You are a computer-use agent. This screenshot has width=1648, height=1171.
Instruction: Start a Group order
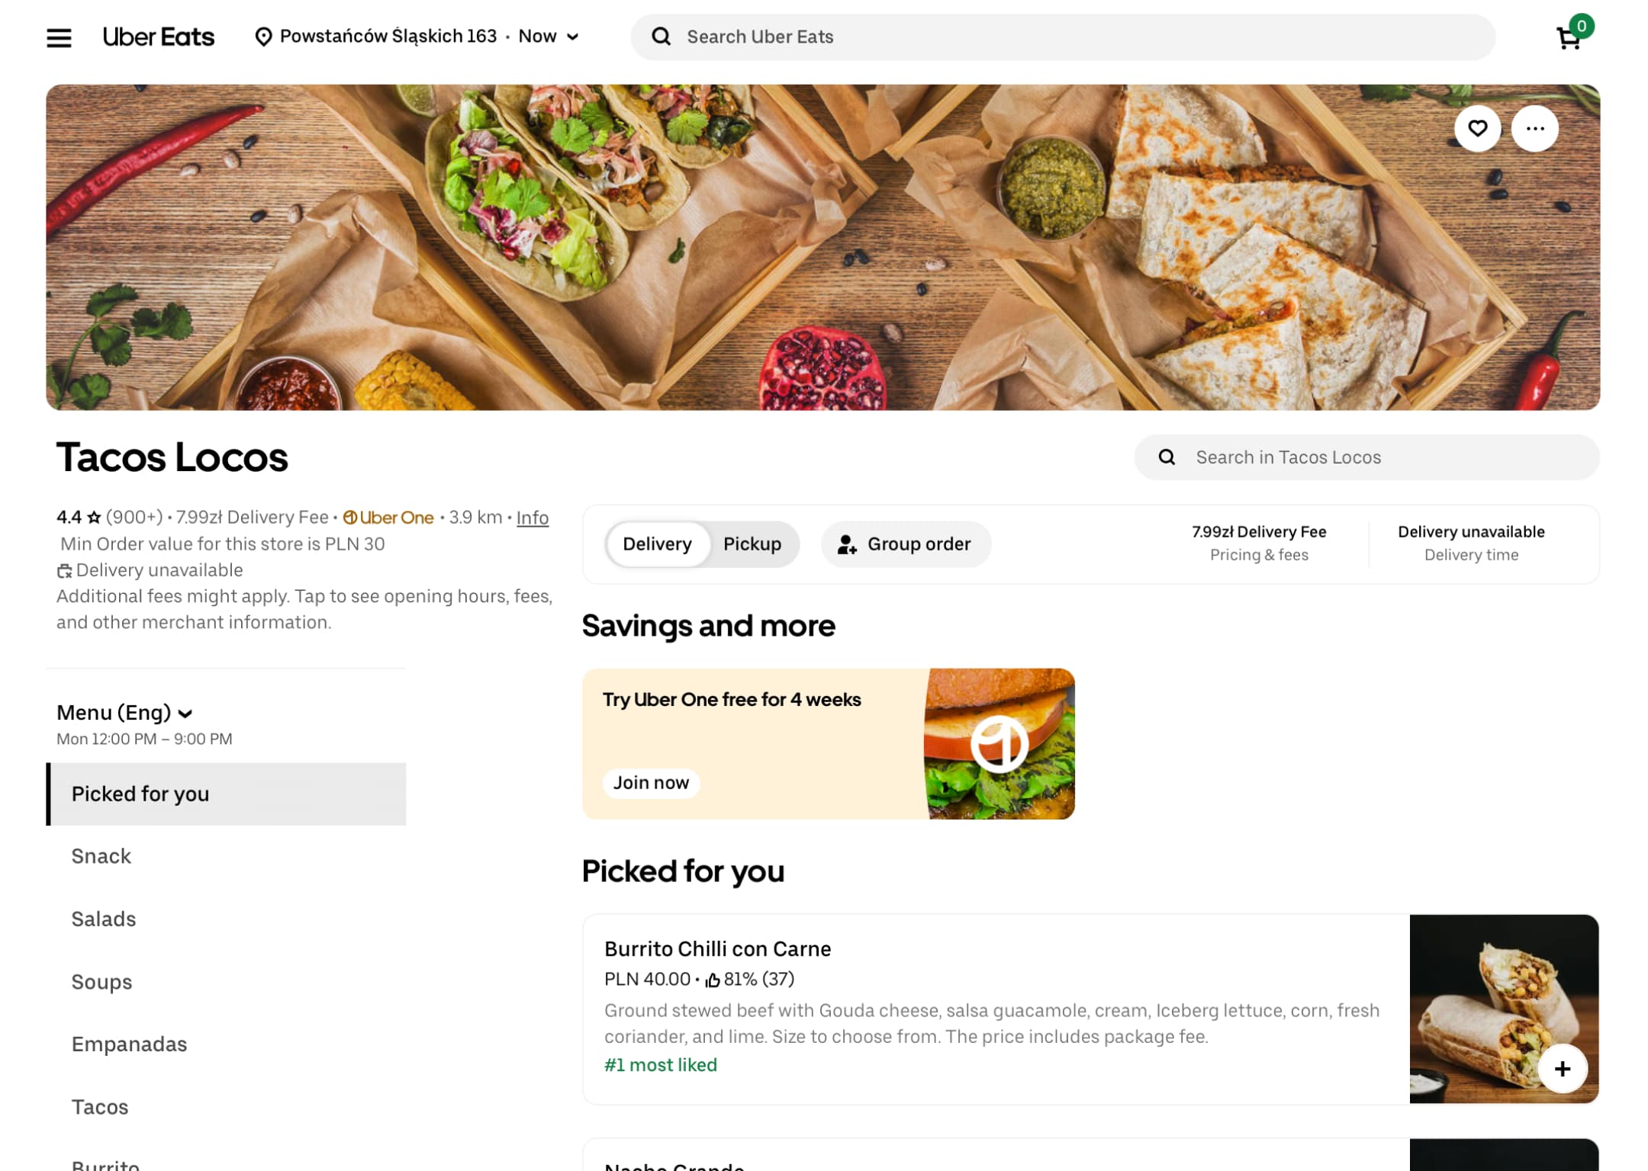tap(906, 544)
